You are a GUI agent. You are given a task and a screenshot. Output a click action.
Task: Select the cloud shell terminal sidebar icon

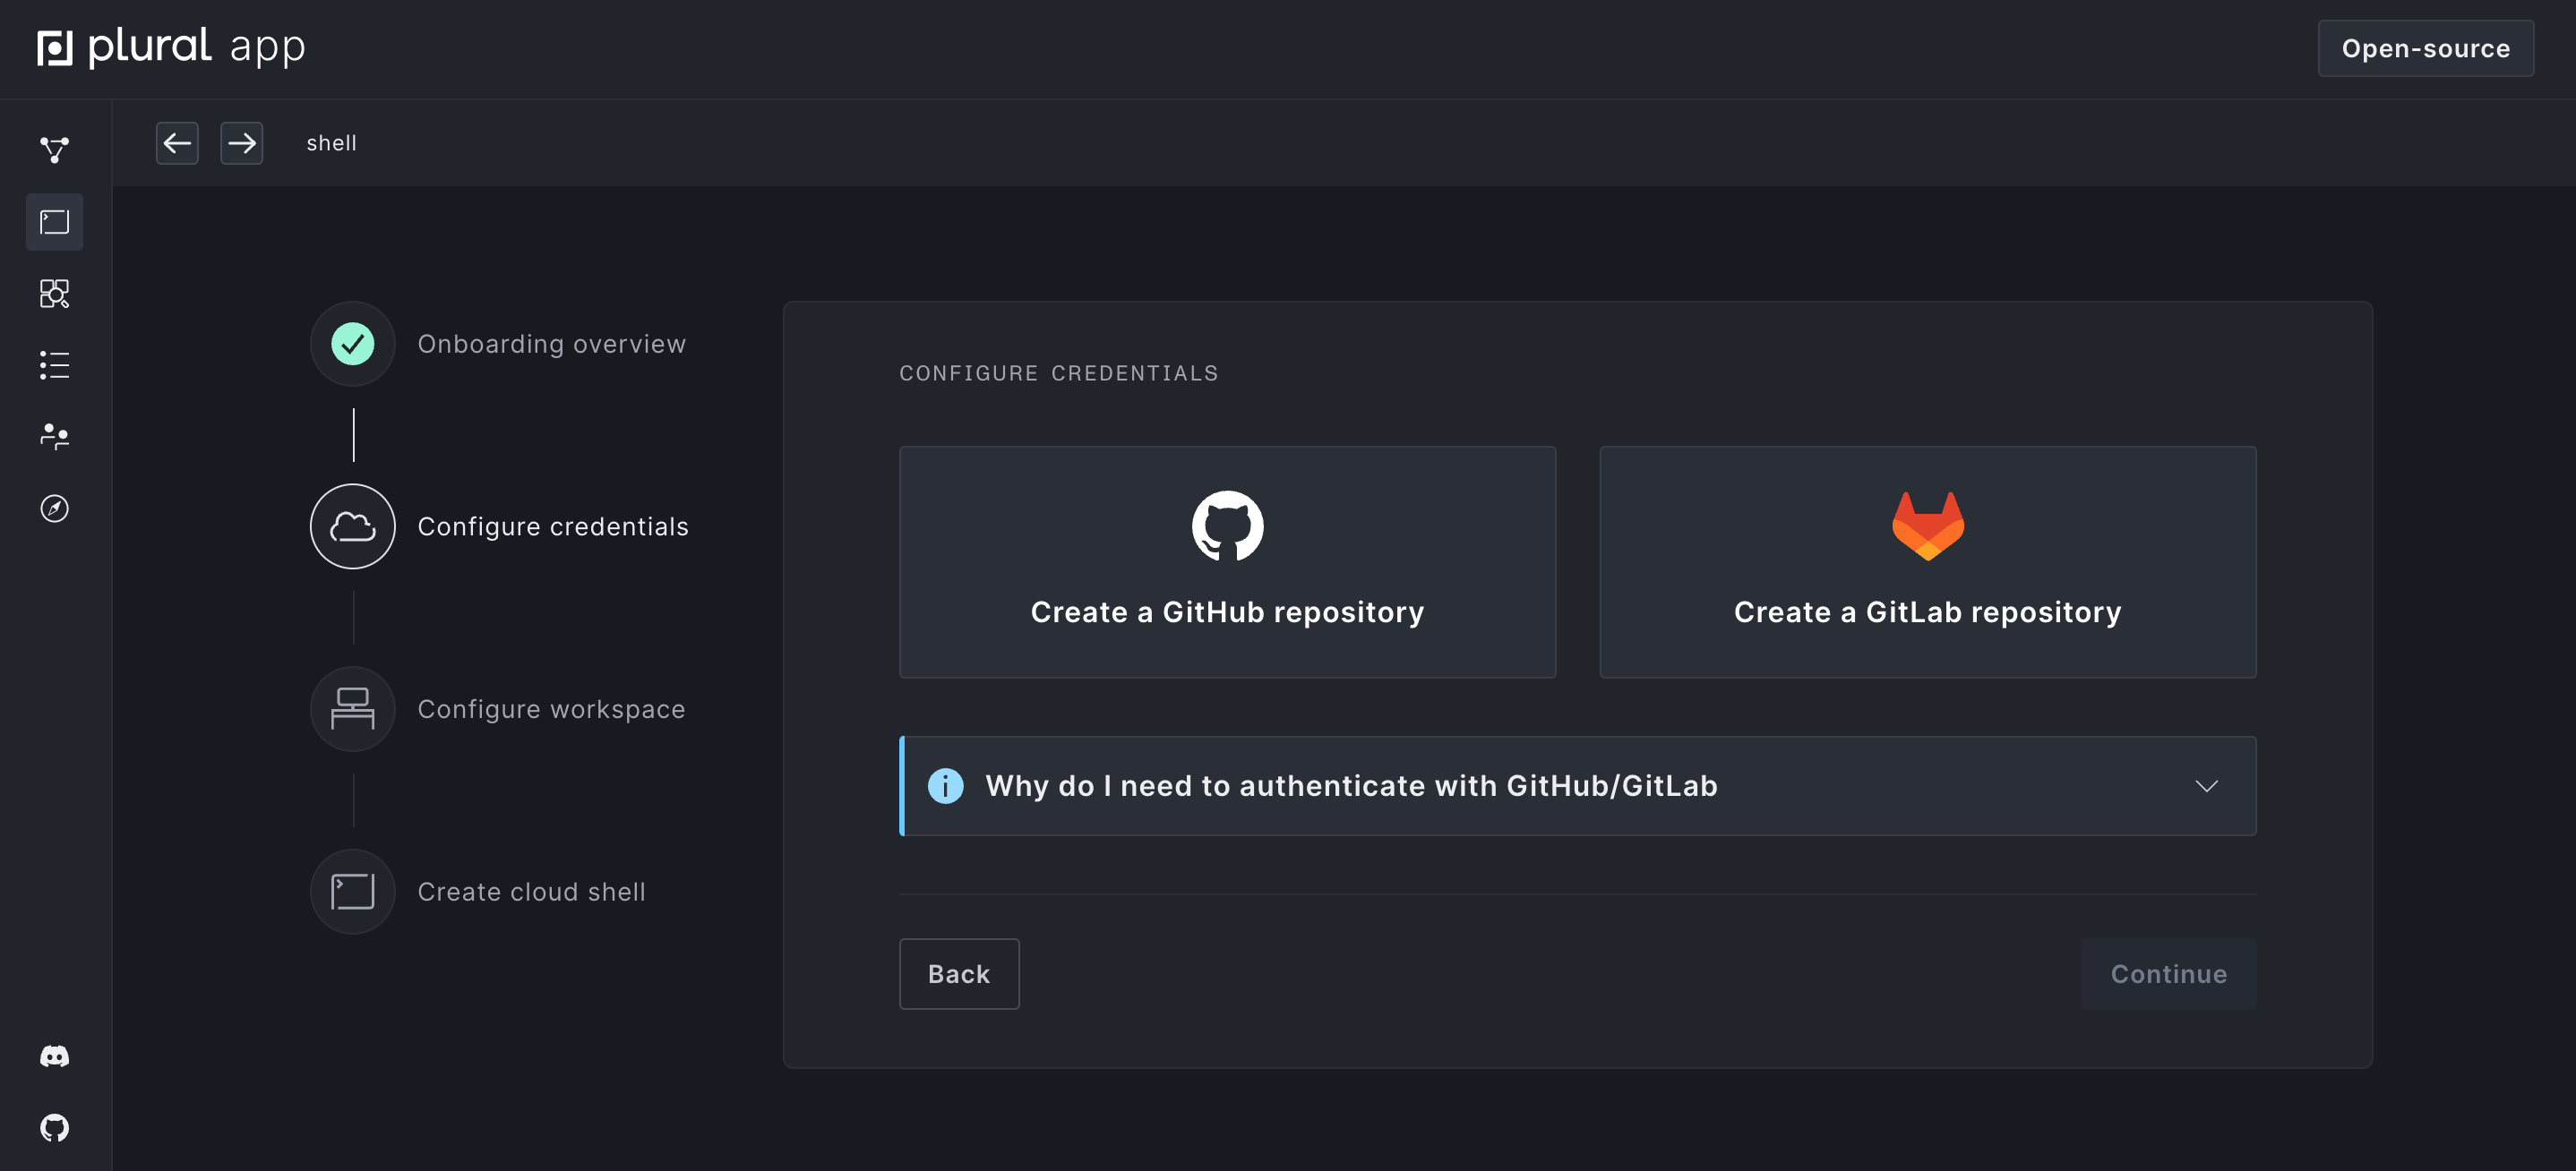tap(54, 222)
